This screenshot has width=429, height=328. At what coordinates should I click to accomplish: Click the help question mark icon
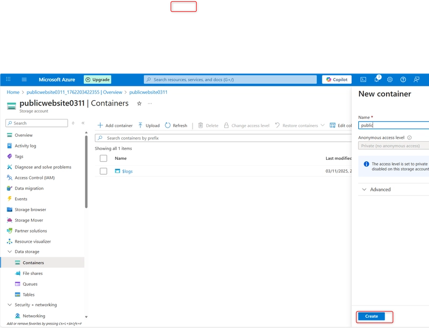[x=403, y=79]
